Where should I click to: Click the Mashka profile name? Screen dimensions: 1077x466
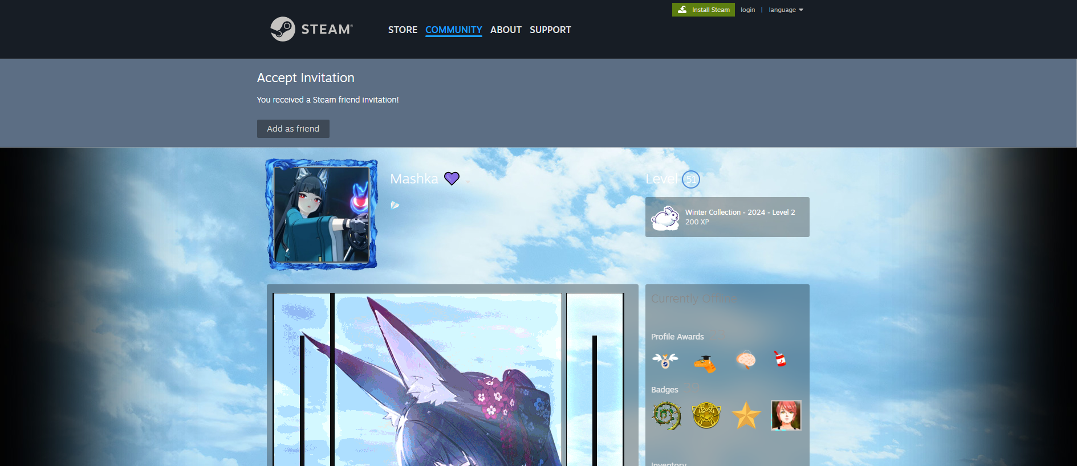click(x=414, y=179)
